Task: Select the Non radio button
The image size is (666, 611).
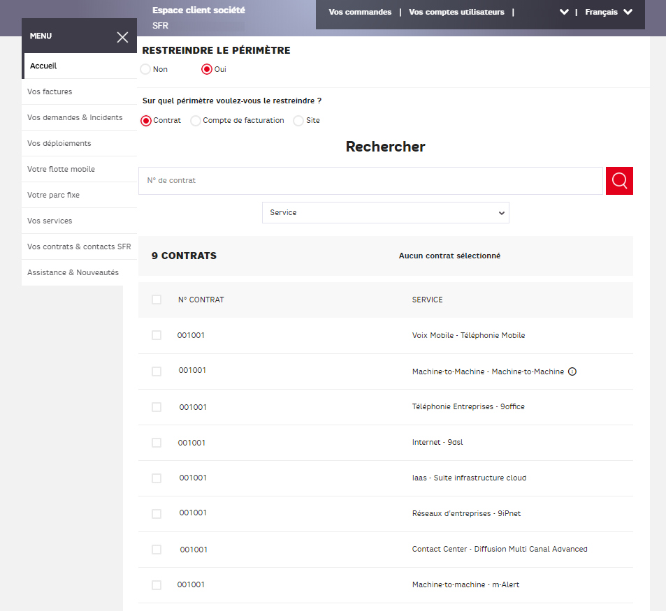Action: 145,69
